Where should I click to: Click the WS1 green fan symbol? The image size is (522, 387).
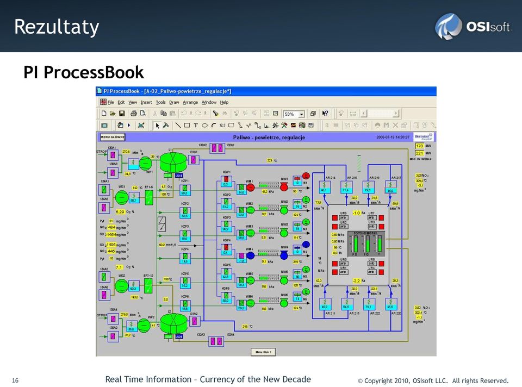coord(122,198)
